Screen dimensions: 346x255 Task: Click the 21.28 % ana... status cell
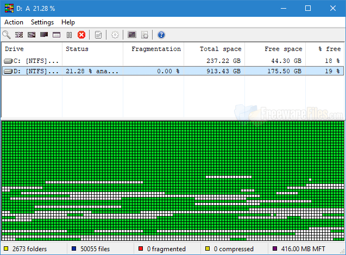(92, 71)
